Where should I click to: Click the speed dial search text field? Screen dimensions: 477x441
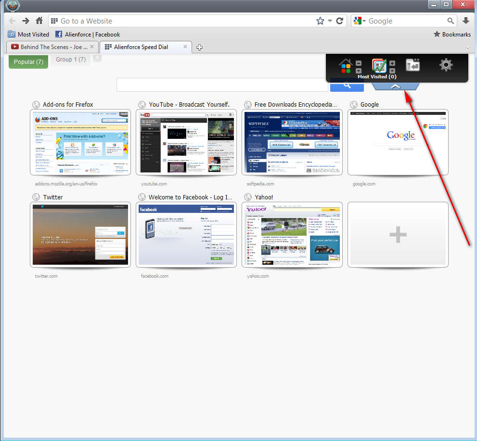coord(222,85)
